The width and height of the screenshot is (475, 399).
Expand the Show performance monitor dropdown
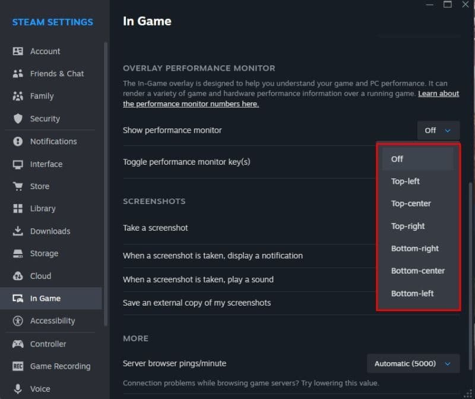pyautogui.click(x=438, y=130)
